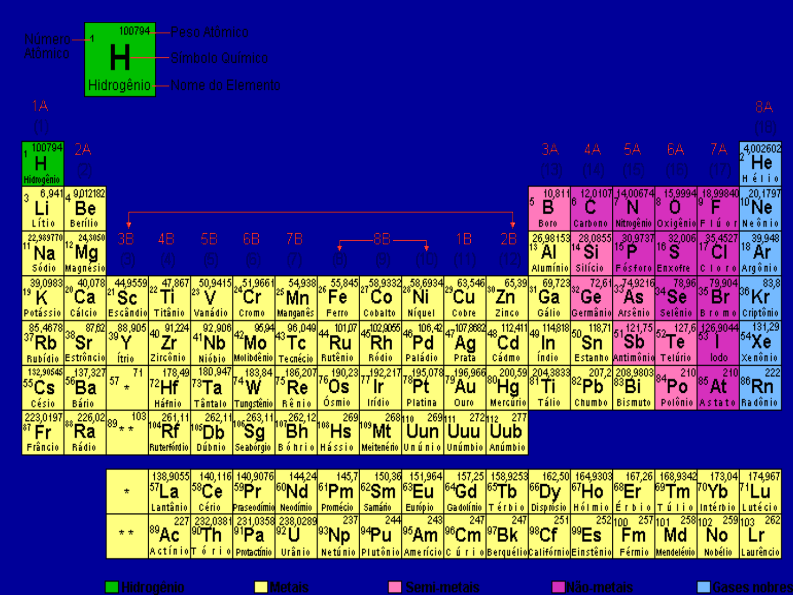Select the Mercúrio (Hg) element cell
The image size is (793, 595).
click(507, 387)
